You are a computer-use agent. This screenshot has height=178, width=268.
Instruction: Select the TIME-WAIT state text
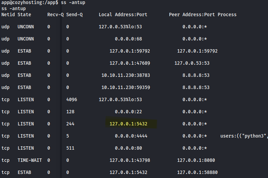click(x=30, y=160)
